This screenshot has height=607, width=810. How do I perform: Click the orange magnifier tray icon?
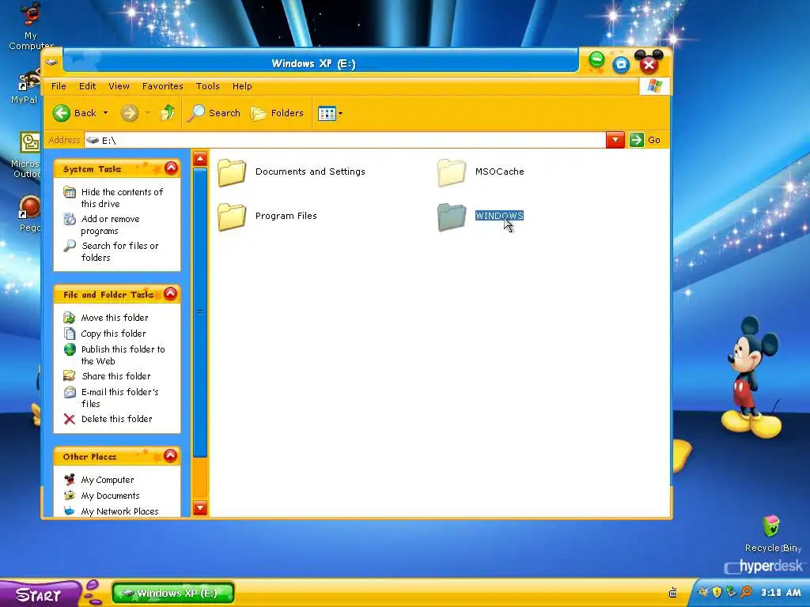tap(746, 592)
